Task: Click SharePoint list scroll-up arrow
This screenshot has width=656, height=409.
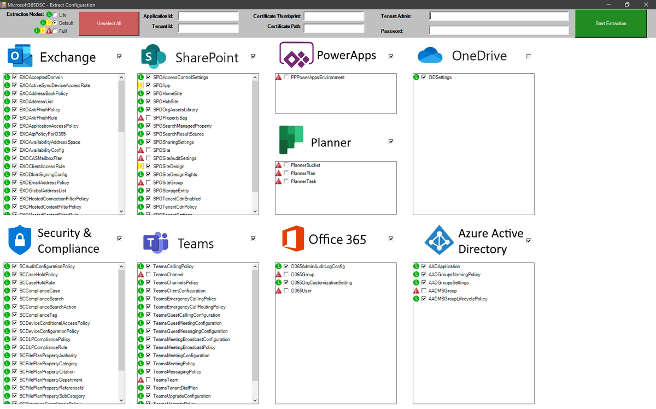Action: pyautogui.click(x=255, y=77)
